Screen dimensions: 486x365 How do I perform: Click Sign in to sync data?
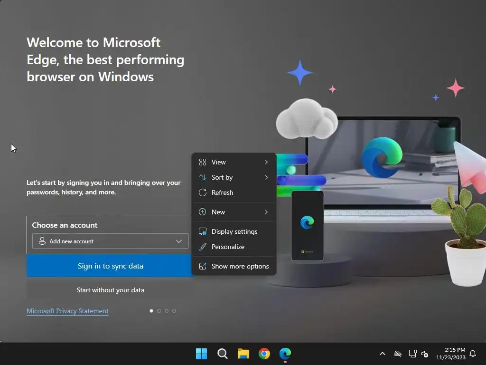coord(110,266)
